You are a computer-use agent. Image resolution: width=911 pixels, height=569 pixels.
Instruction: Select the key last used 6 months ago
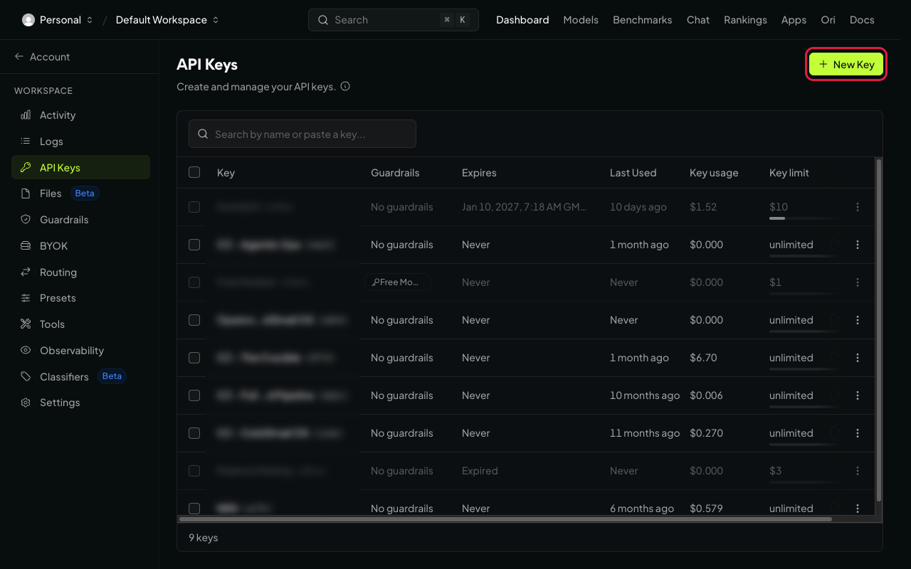[194, 509]
